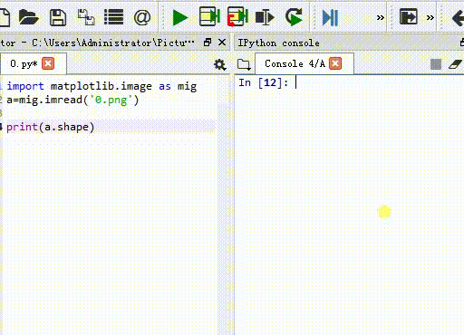
Task: Click the @ symbol finder icon
Action: tap(142, 17)
